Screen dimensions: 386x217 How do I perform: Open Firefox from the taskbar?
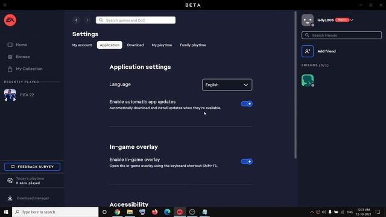(x=154, y=212)
